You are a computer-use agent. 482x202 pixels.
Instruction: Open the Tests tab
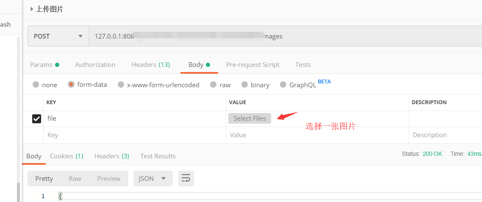[303, 64]
